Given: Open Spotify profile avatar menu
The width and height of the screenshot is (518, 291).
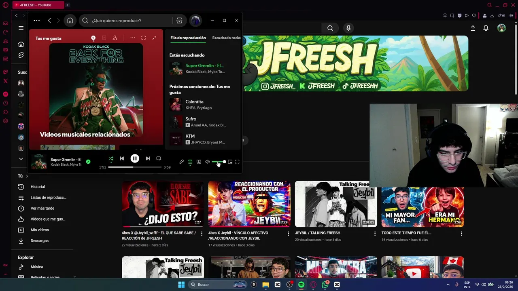Looking at the screenshot, I should (195, 21).
